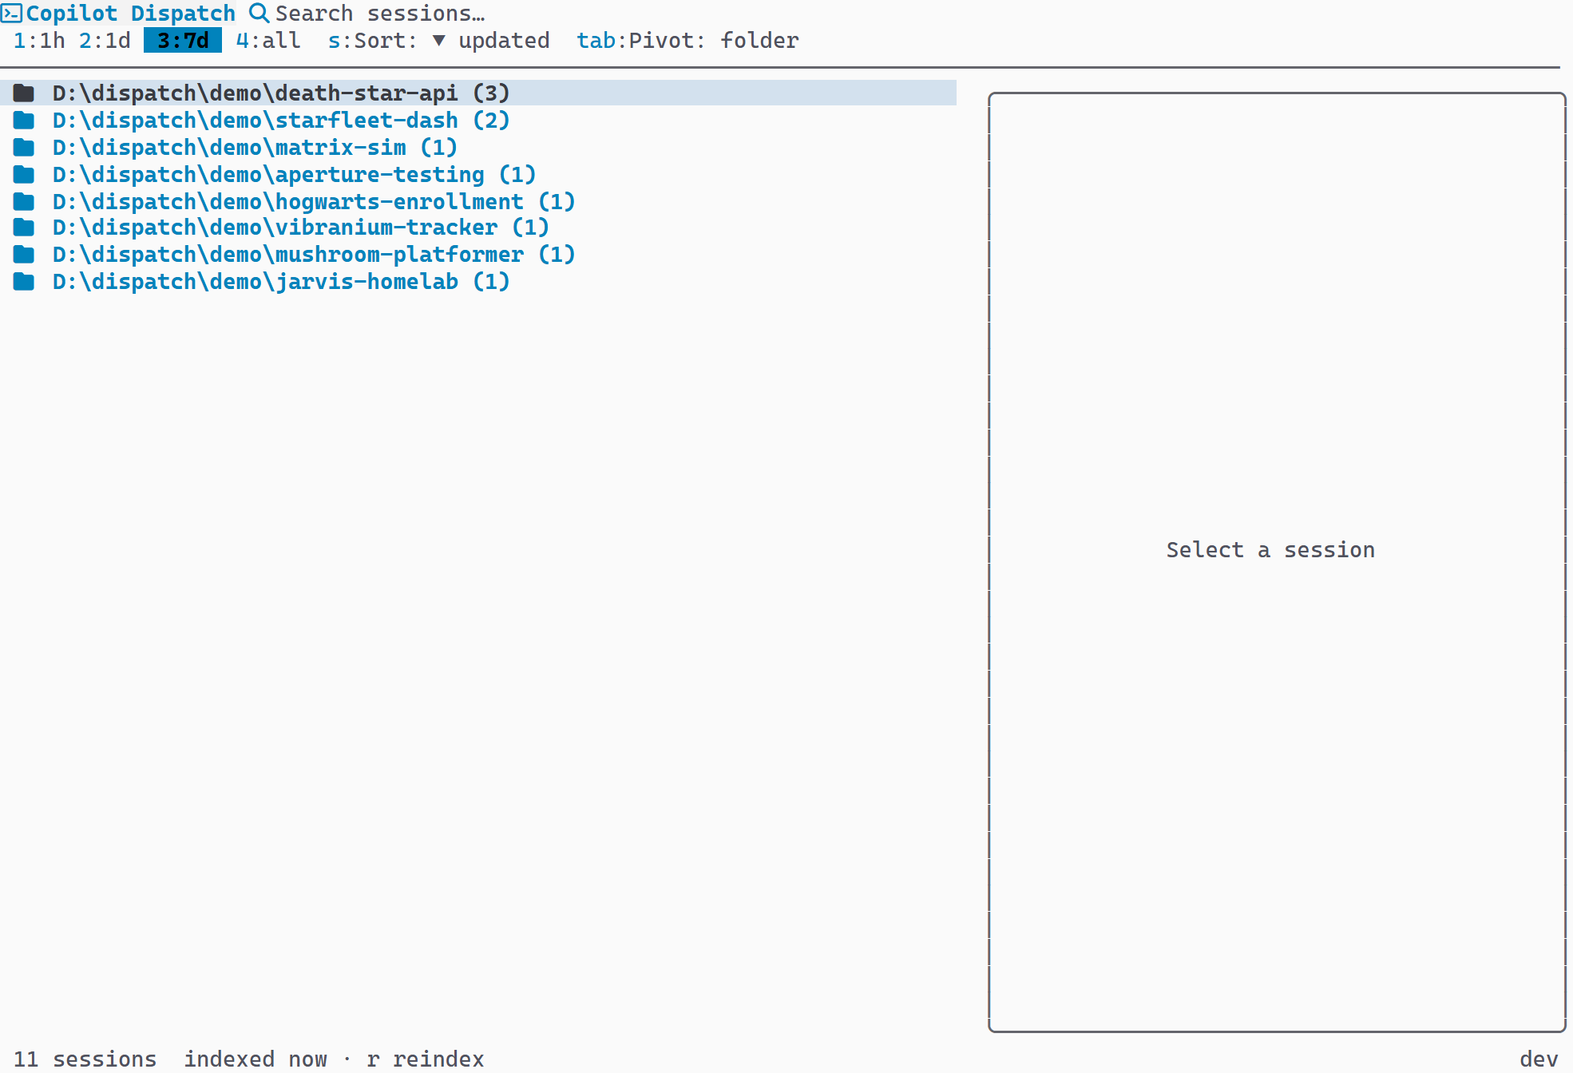Switch to the 4:all filter
This screenshot has height=1073, width=1573.
point(267,40)
